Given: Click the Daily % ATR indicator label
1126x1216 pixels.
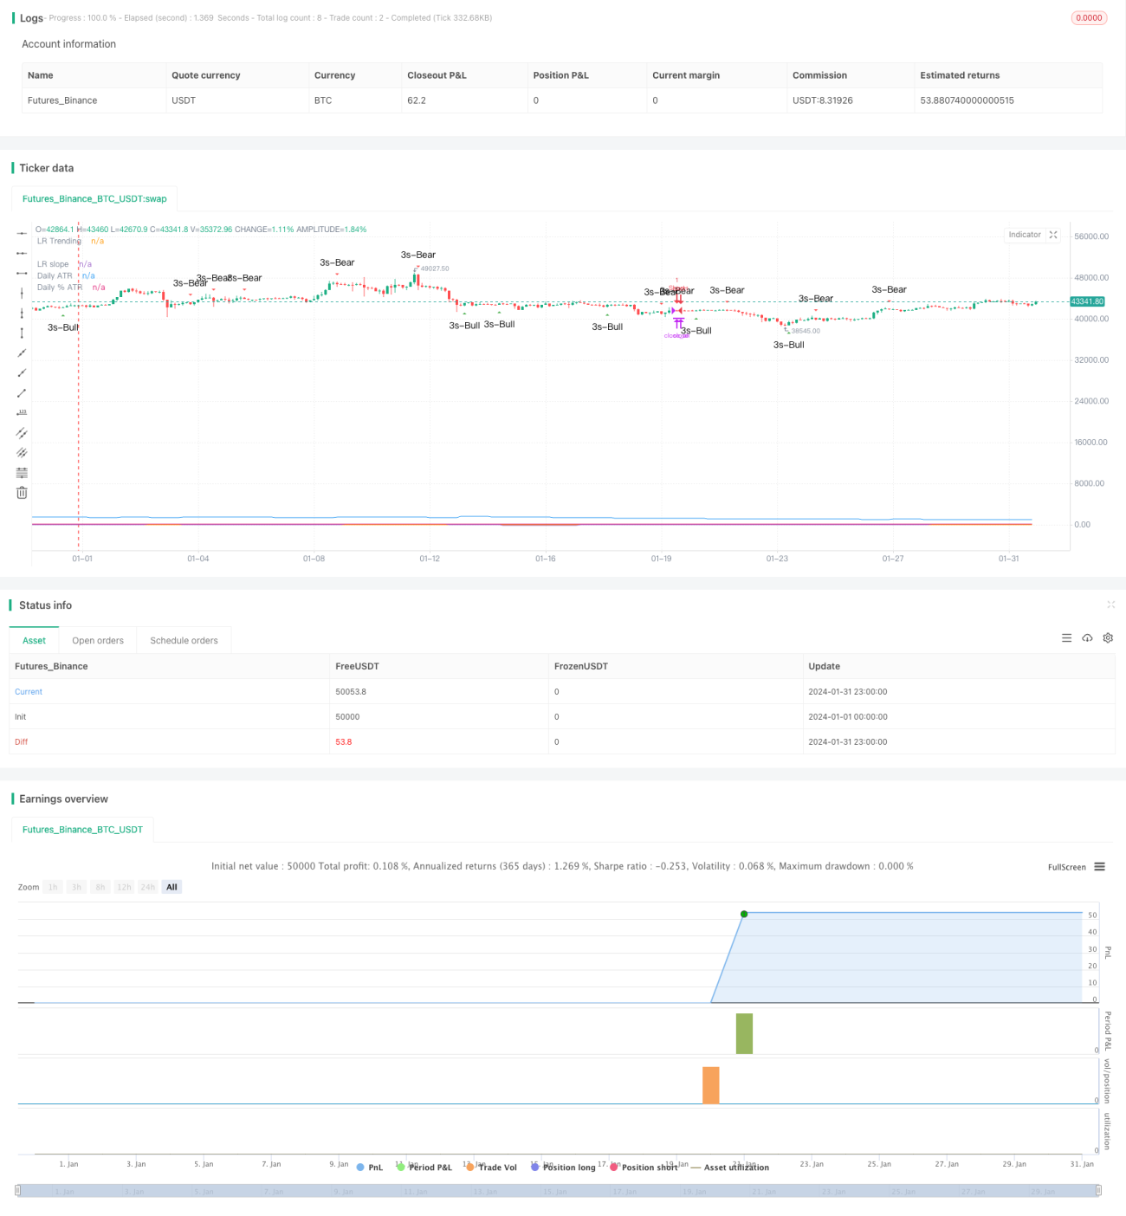Looking at the screenshot, I should click(60, 287).
